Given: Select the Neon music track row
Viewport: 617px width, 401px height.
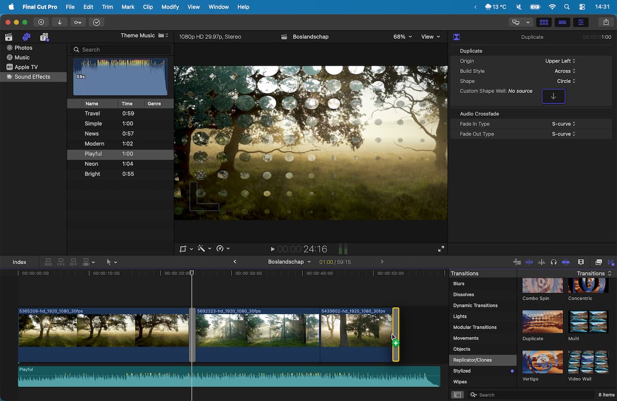Looking at the screenshot, I should 120,163.
